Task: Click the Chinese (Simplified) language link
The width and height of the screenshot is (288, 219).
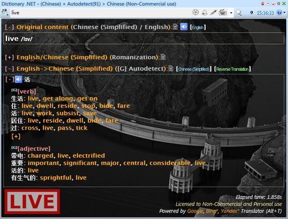Action: [194, 69]
